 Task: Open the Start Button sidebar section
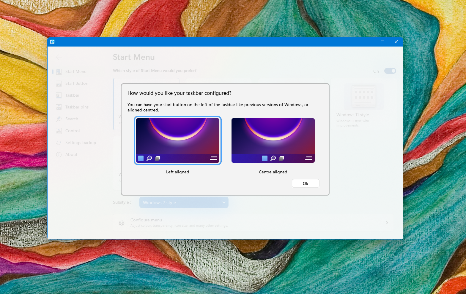click(79, 83)
